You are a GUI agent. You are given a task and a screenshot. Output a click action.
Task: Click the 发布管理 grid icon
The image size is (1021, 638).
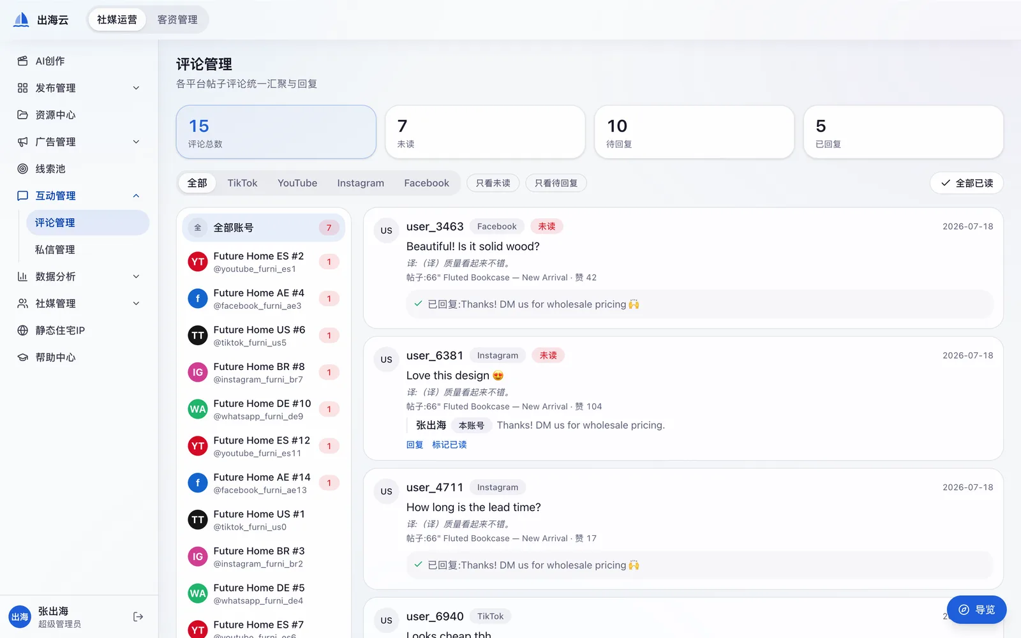[x=22, y=88]
